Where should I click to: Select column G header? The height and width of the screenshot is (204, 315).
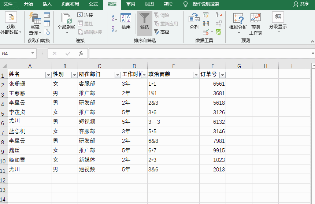239,66
